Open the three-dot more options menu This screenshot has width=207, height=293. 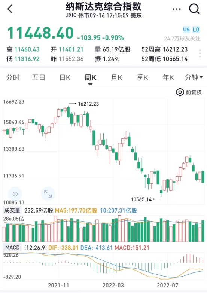pos(177,9)
